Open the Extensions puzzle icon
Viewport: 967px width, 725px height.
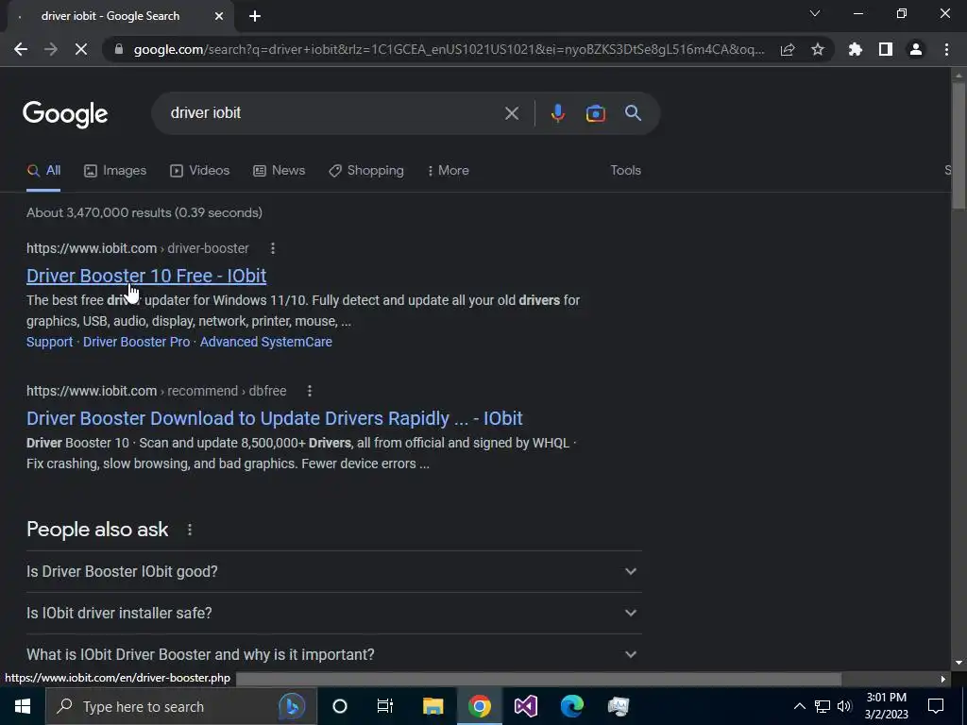[856, 49]
